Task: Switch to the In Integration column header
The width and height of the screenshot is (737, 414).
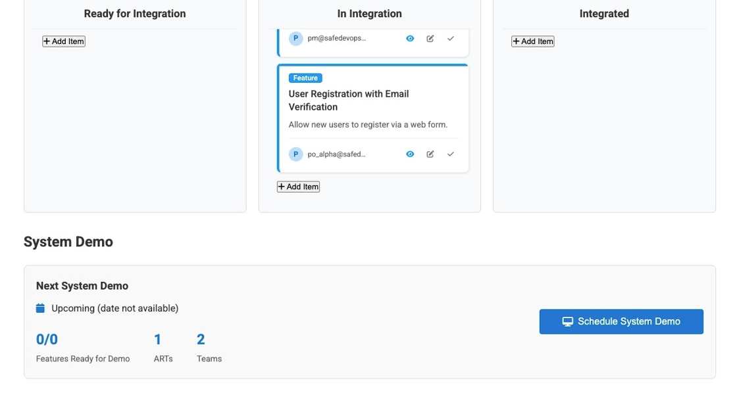Action: click(369, 13)
